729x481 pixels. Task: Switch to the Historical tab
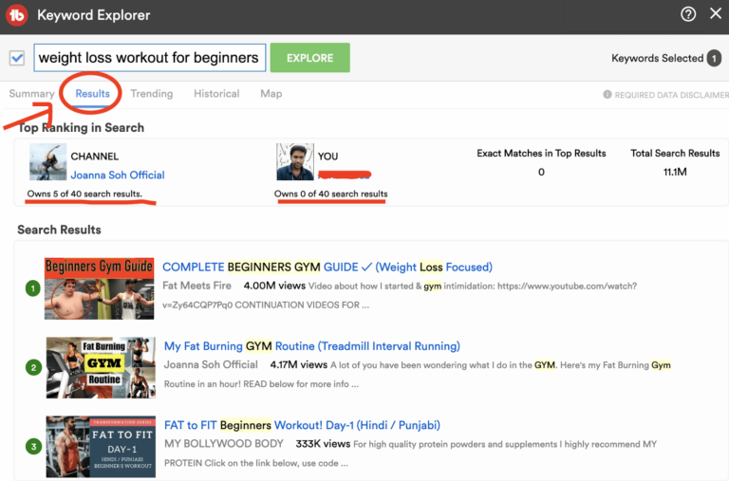(216, 93)
